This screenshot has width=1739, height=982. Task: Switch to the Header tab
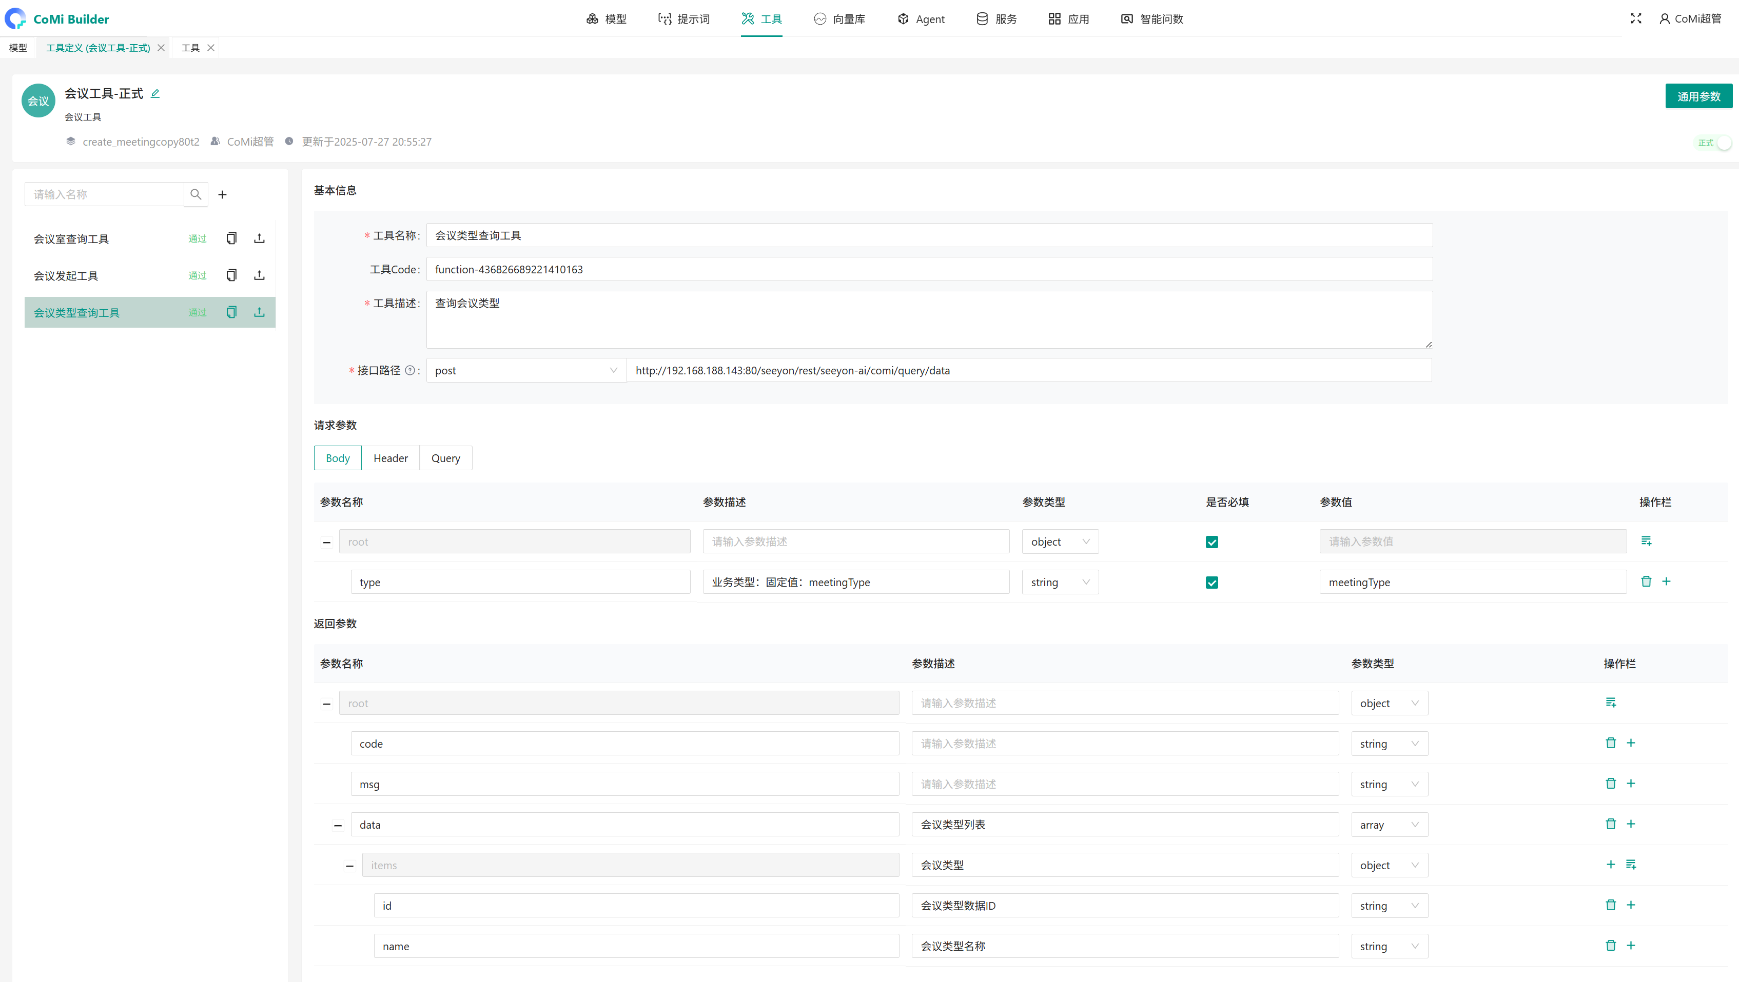tap(391, 458)
